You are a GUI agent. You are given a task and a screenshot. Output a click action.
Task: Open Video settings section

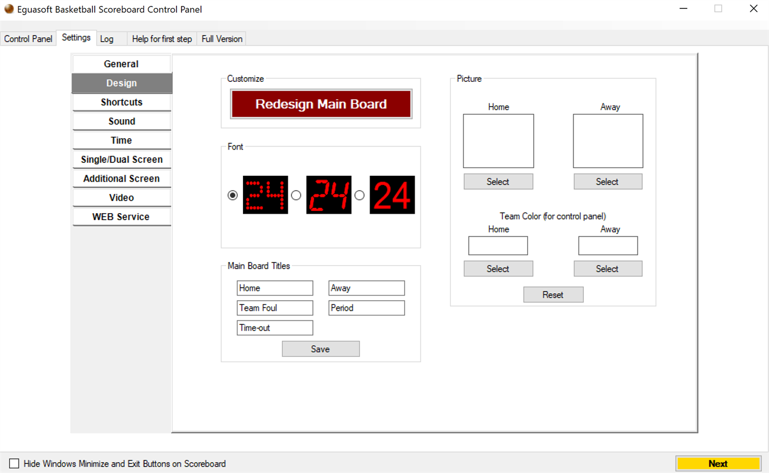pyautogui.click(x=121, y=197)
